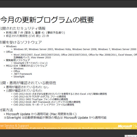Click the .NET Framework sub-bullet under MS12-034

click(x=23, y=74)
